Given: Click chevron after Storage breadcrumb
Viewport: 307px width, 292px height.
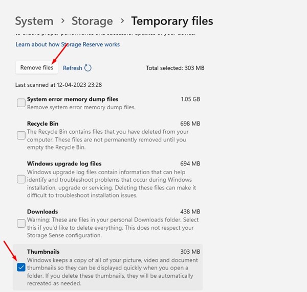Looking at the screenshot, I should pos(122,21).
